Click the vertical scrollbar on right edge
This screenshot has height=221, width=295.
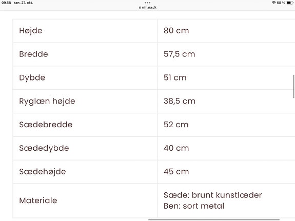click(x=293, y=86)
